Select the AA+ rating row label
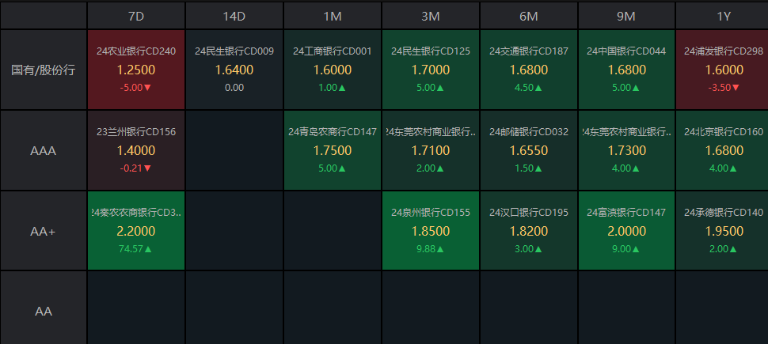 44,231
